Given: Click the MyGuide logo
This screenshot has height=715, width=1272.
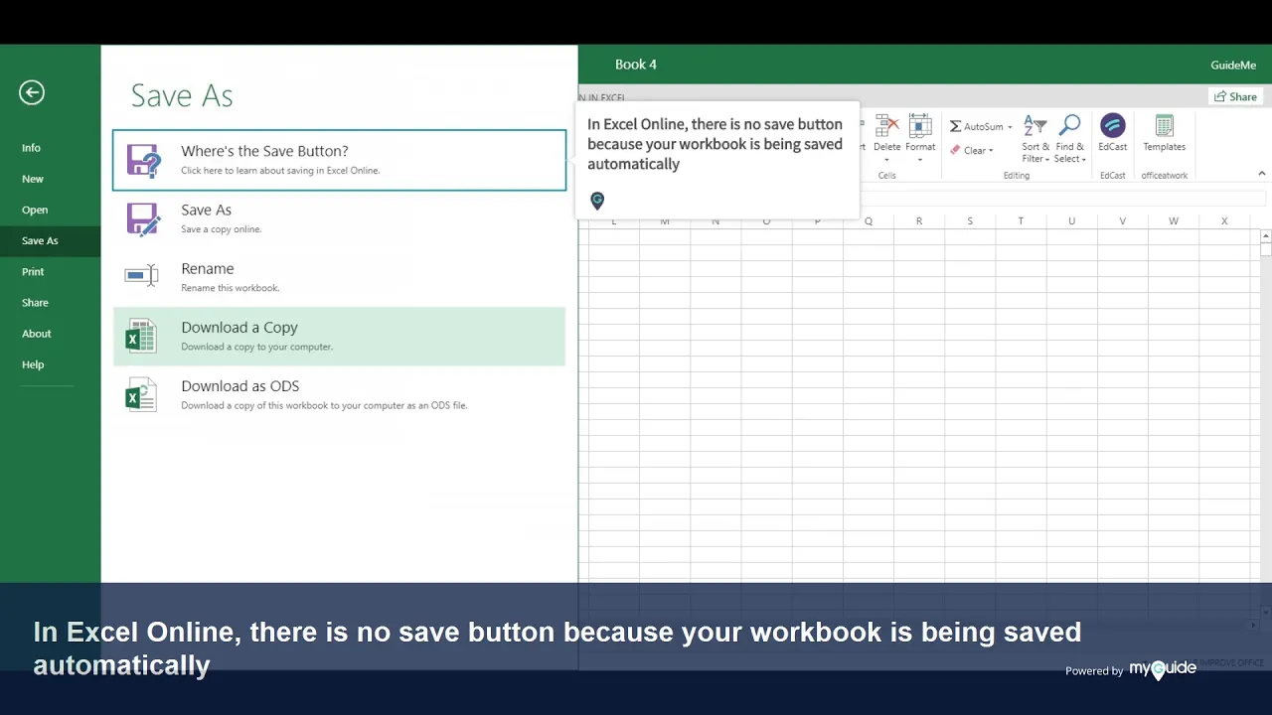Looking at the screenshot, I should (1163, 670).
